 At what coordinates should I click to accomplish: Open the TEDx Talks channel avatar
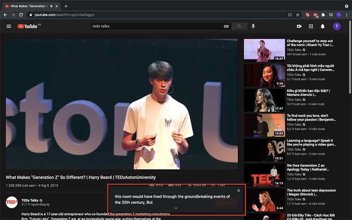coord(12,202)
